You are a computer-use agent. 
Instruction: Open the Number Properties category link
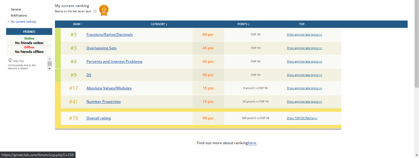[103, 102]
